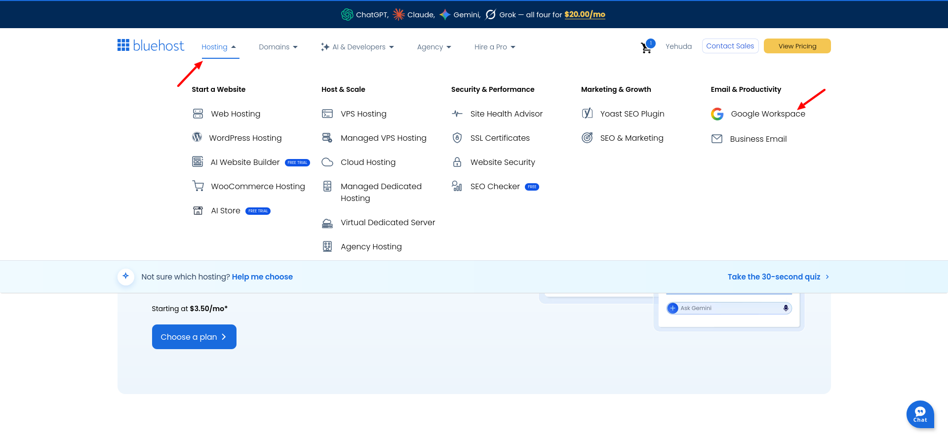Click the Virtual Dedicated Server icon
This screenshot has width=948, height=440.
point(327,223)
